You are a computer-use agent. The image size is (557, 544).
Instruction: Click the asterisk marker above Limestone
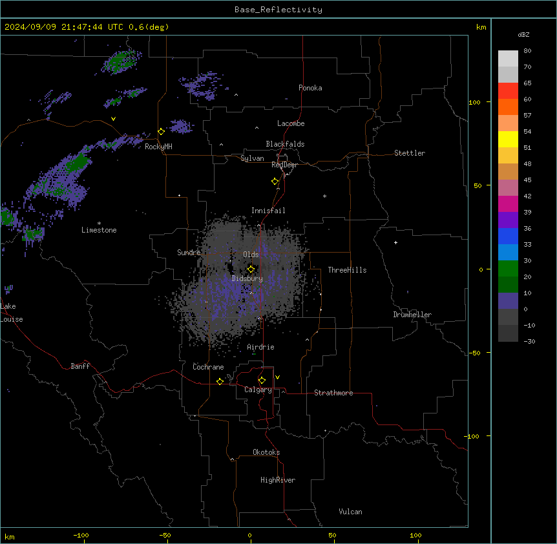pos(99,224)
